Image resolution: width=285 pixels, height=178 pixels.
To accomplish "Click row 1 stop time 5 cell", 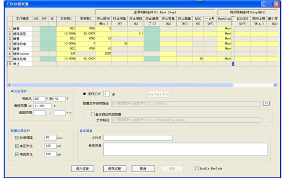I will (x=103, y=28).
